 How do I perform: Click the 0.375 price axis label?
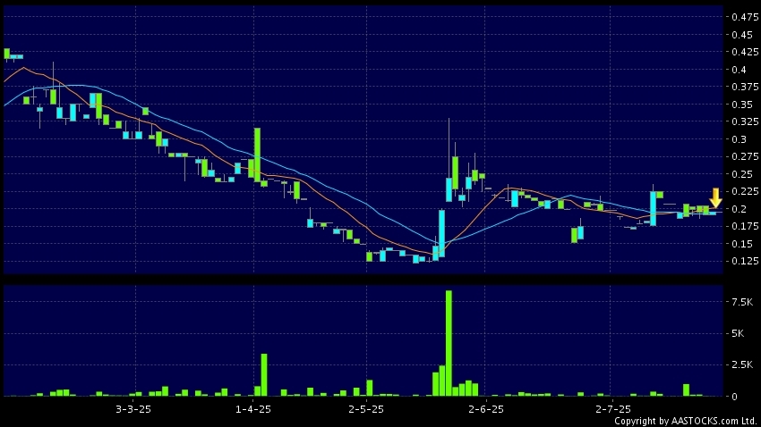[745, 87]
